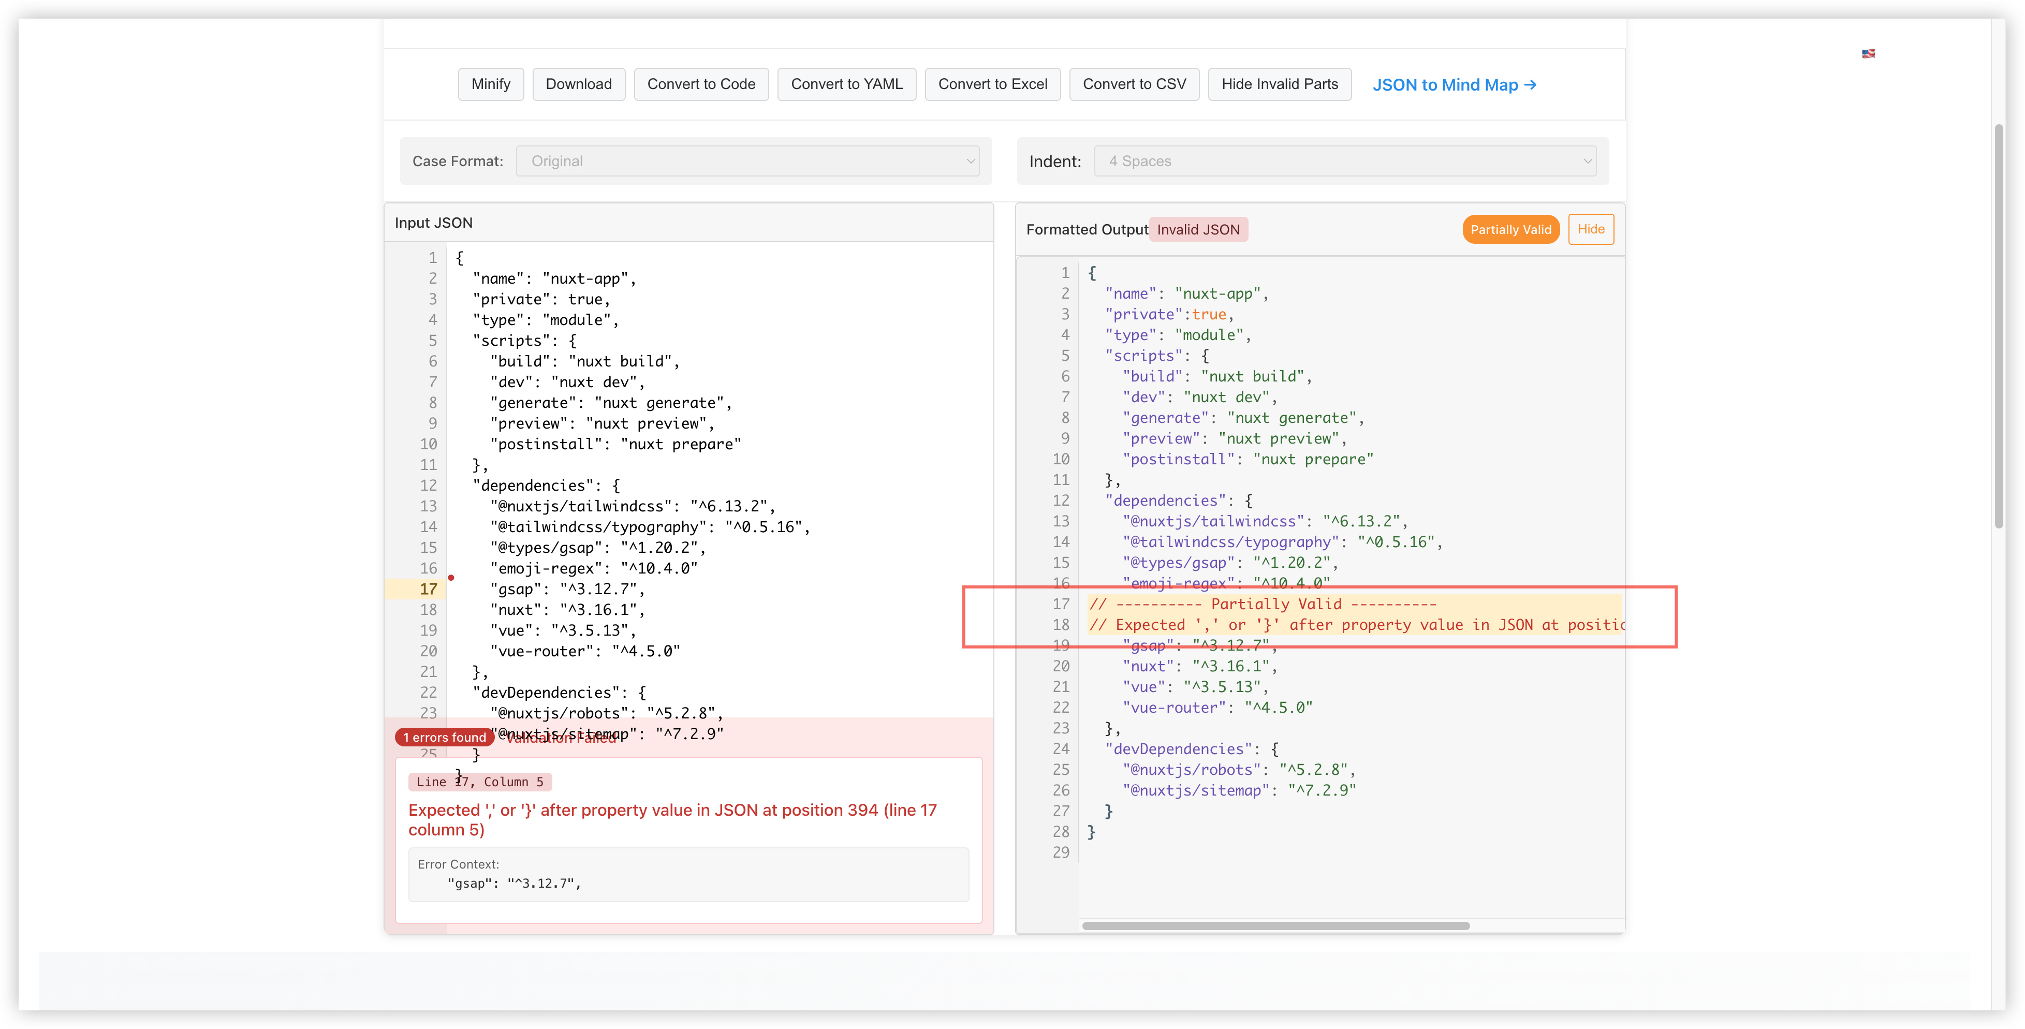Viewport: 2025px width, 1029px height.
Task: Click the Partially Valid badge
Action: [1511, 229]
